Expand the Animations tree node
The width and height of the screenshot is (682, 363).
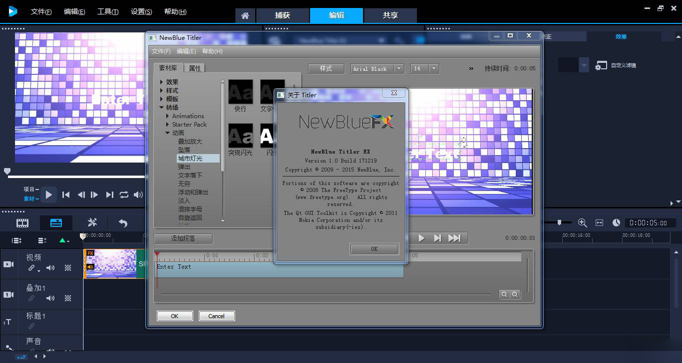coord(168,116)
